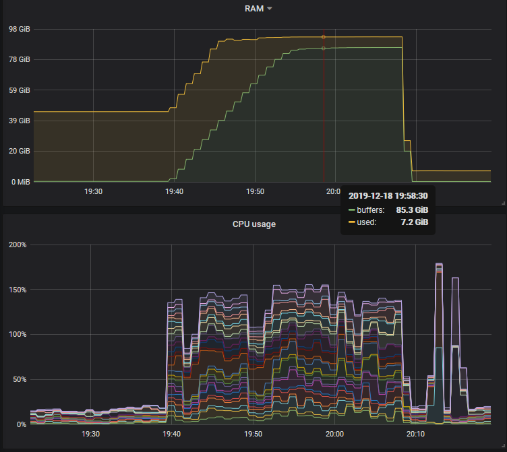
Task: Click the 20:00 label on CPU time axis
Action: coord(334,434)
